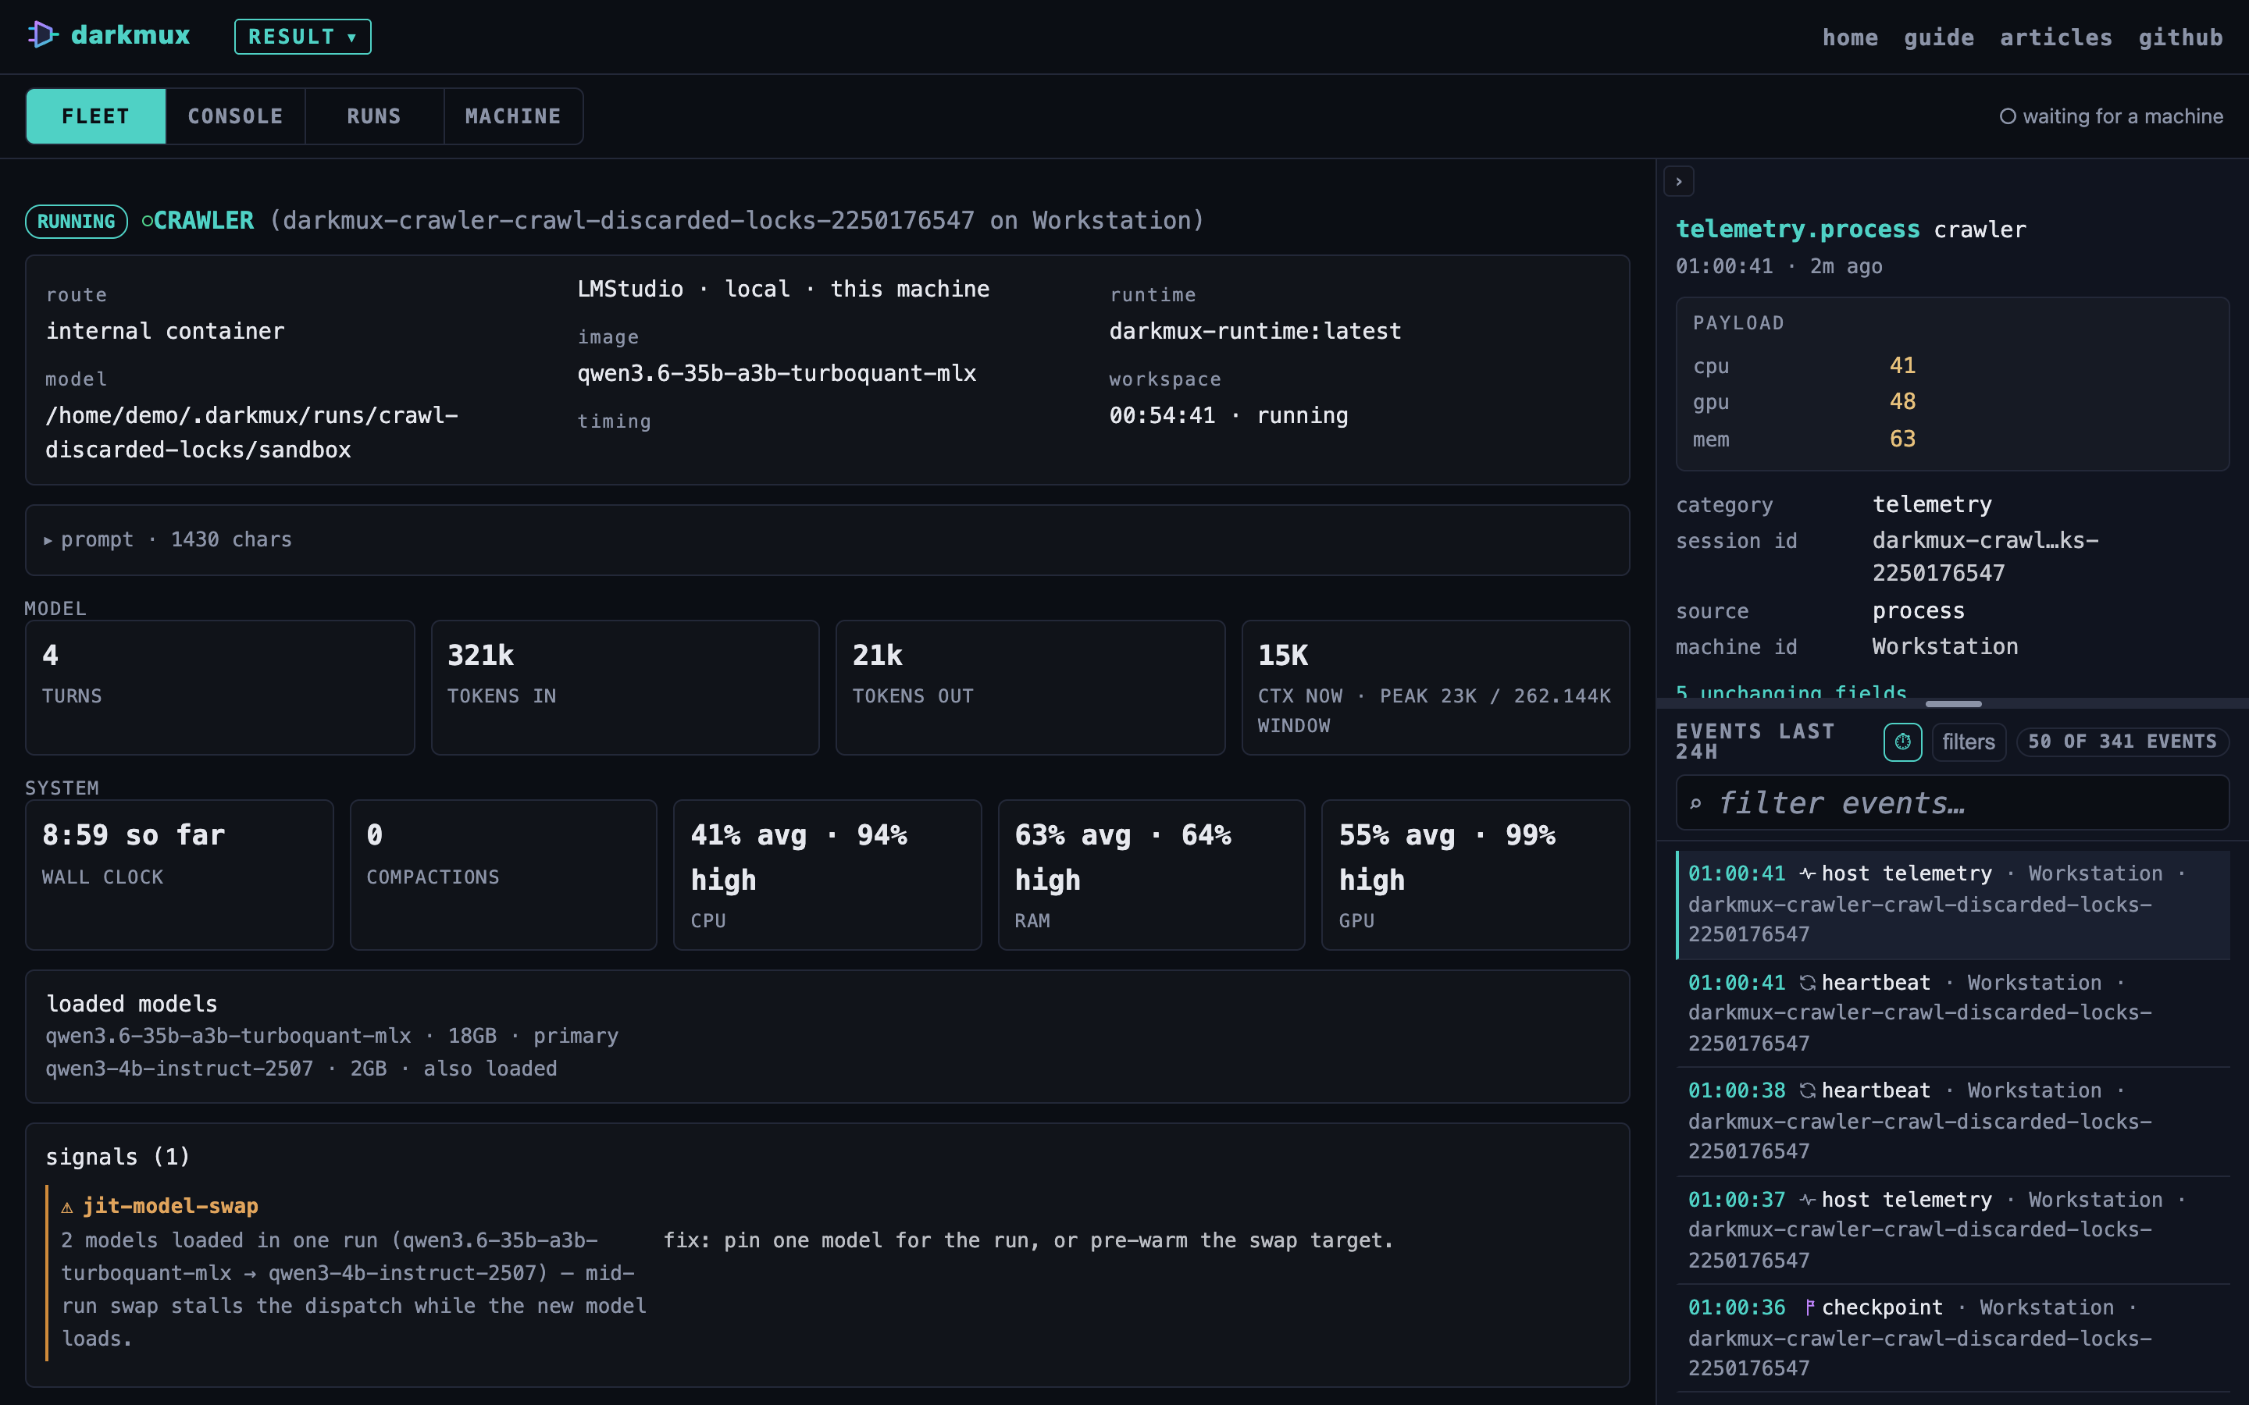The height and width of the screenshot is (1405, 2249).
Task: Click the qwen3-4b-instruct-2507 also loaded row
Action: coord(301,1069)
